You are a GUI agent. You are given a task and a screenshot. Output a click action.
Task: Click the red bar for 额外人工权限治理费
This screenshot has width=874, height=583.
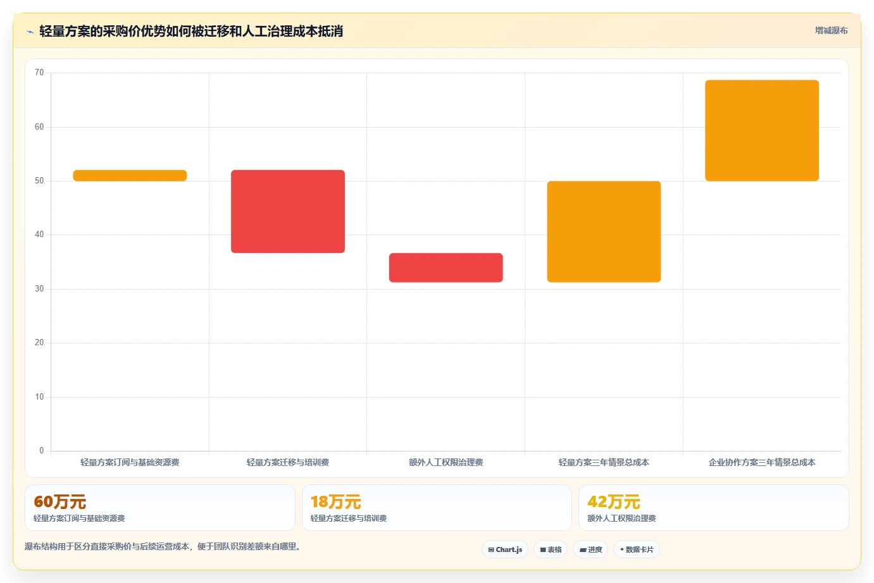coord(446,267)
